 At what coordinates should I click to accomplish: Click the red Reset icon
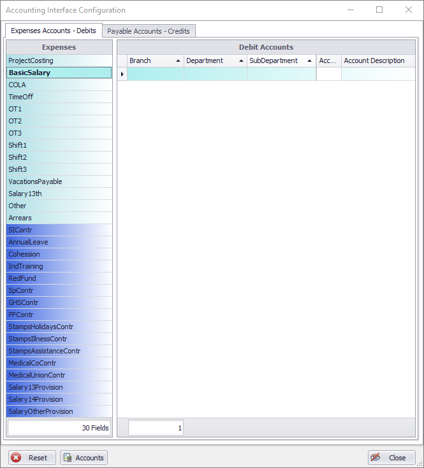click(x=16, y=457)
